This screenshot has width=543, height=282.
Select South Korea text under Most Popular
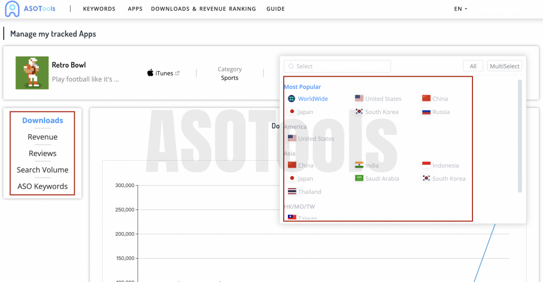[x=382, y=112]
